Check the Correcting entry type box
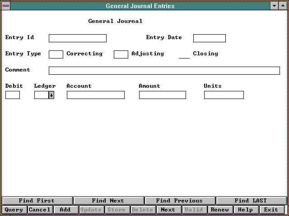Image resolution: width=289 pixels, height=216 pixels. (56, 54)
